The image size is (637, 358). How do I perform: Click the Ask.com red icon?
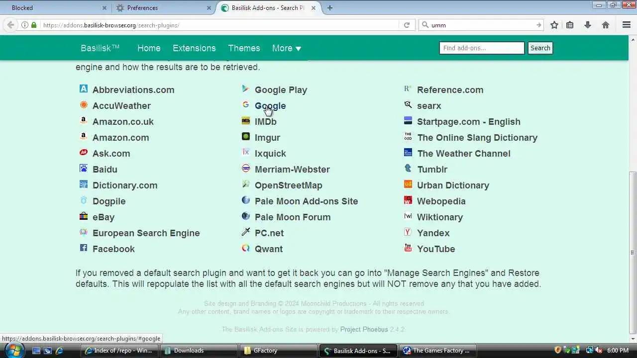click(x=84, y=153)
